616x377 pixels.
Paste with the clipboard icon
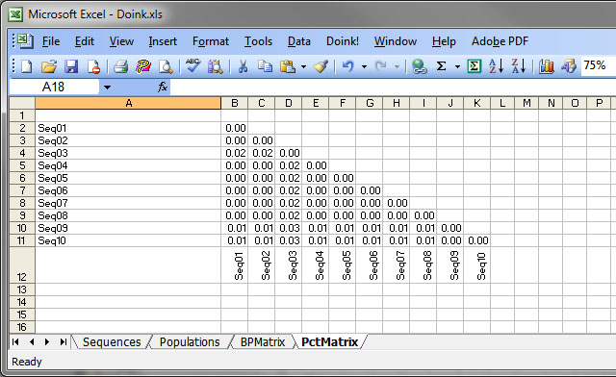tap(288, 66)
